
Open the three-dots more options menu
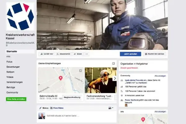point(86,54)
